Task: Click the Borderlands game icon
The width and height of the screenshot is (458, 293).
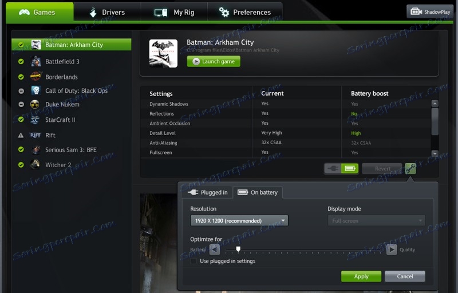Action: pos(35,77)
